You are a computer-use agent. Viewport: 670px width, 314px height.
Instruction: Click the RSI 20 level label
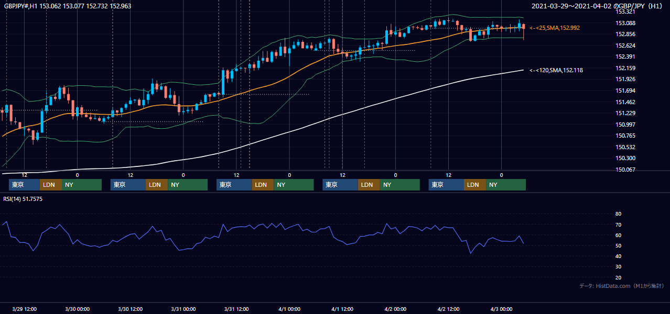pyautogui.click(x=618, y=277)
